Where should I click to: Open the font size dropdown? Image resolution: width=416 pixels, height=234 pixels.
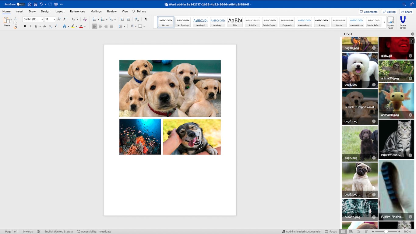54,19
